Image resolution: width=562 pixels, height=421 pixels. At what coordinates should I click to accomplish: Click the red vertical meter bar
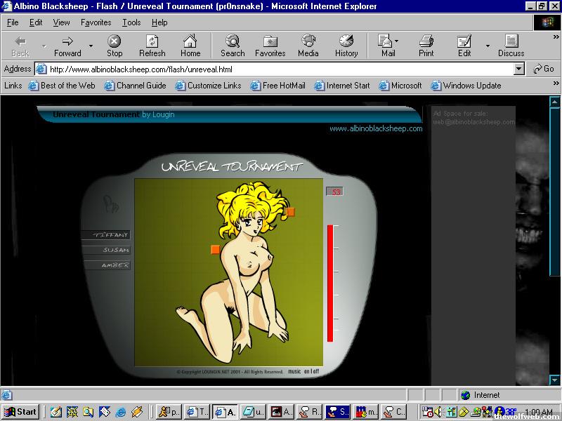[x=329, y=283]
